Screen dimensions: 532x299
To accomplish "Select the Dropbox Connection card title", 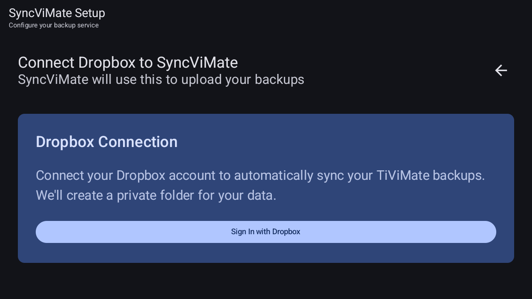I will pyautogui.click(x=106, y=142).
